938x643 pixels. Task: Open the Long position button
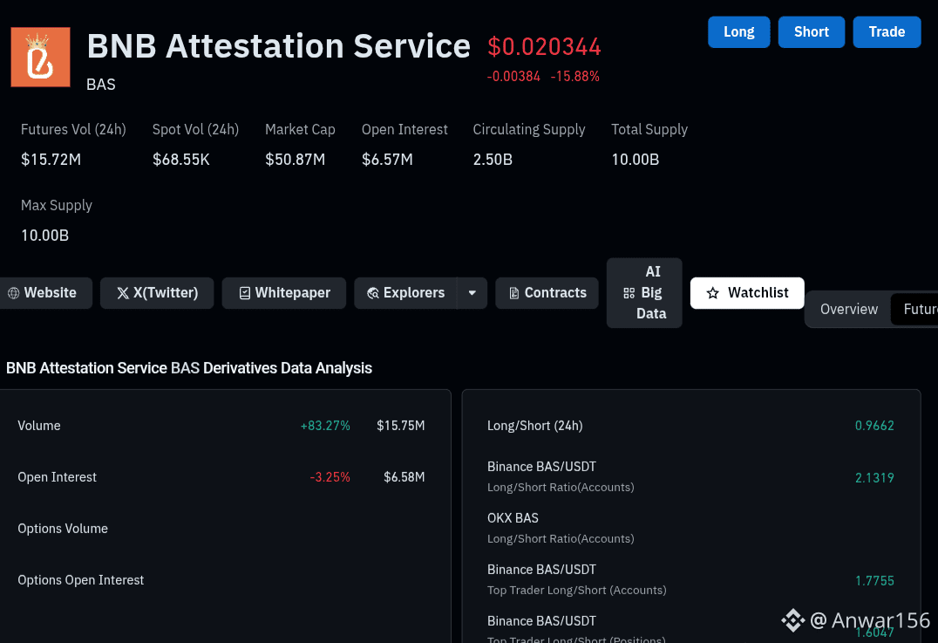tap(738, 31)
